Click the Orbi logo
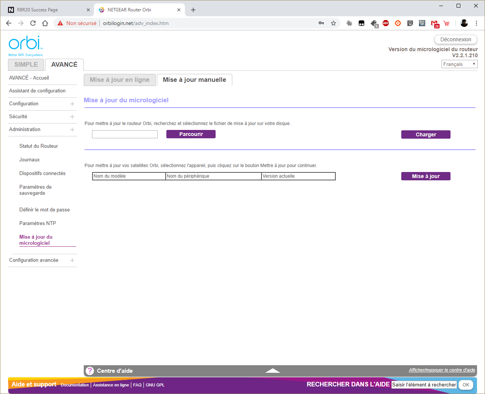The width and height of the screenshot is (485, 394). pyautogui.click(x=26, y=46)
